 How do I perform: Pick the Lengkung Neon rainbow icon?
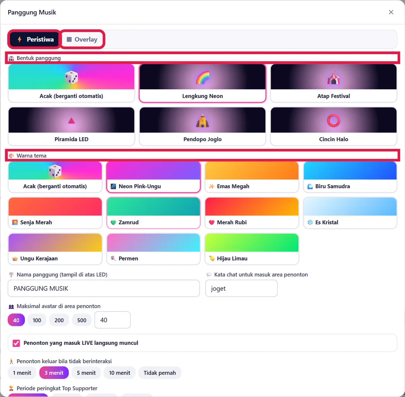point(202,77)
